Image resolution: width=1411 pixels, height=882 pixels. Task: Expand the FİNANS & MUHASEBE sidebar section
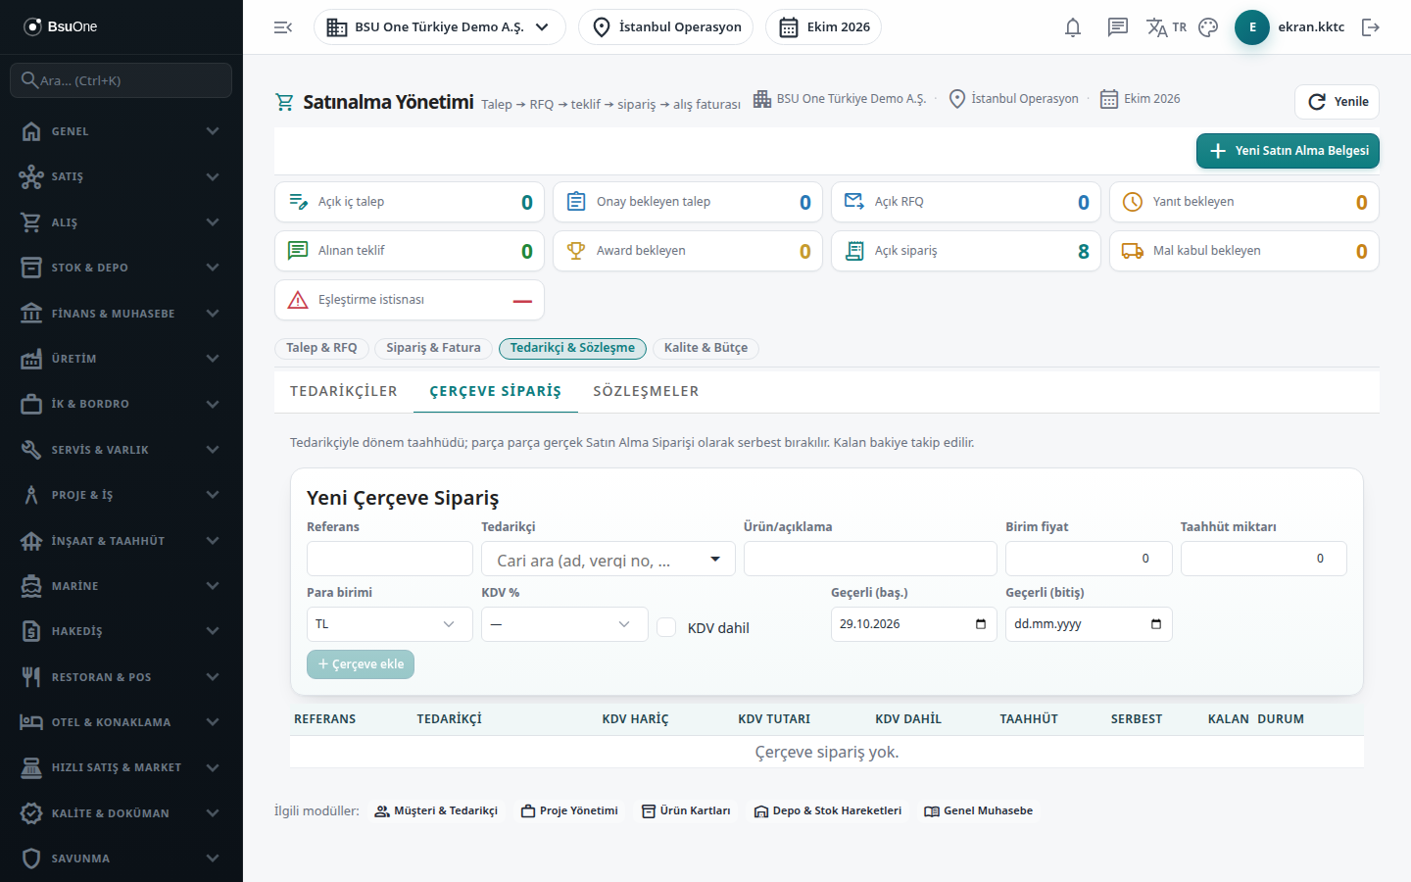[x=122, y=314]
